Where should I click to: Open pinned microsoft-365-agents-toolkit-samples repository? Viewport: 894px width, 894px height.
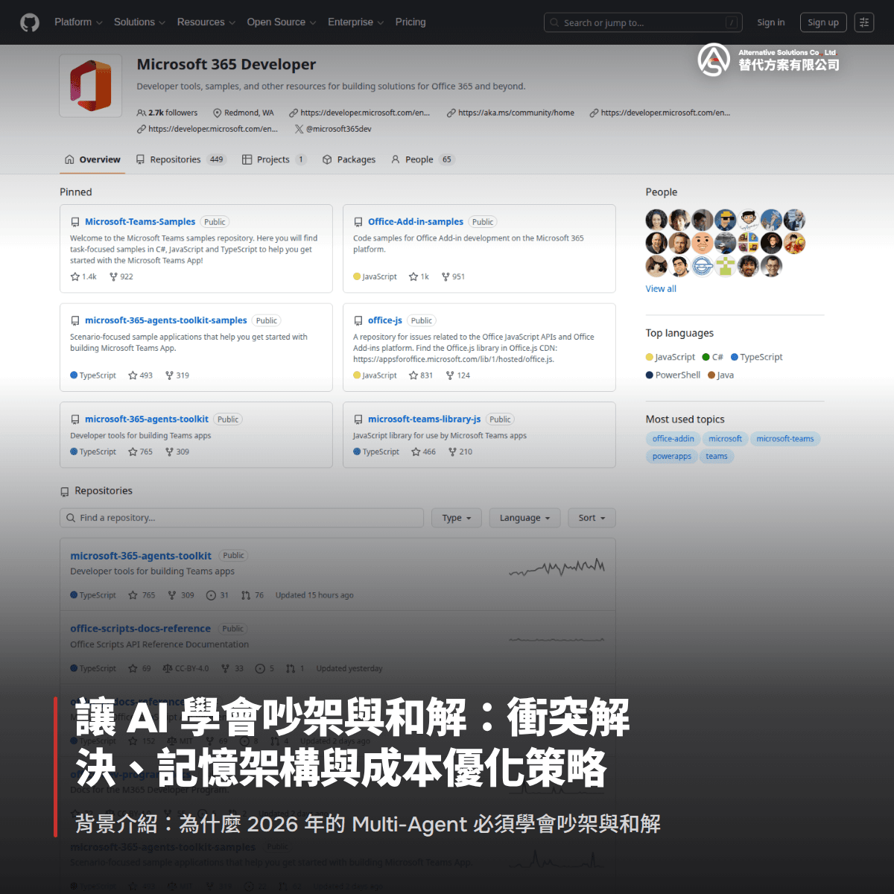(166, 320)
